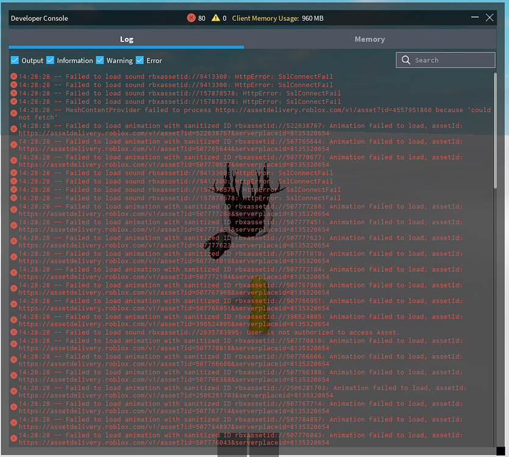Click the error icon beside the 'User is not authorized' line
The image size is (509, 457).
(13, 332)
